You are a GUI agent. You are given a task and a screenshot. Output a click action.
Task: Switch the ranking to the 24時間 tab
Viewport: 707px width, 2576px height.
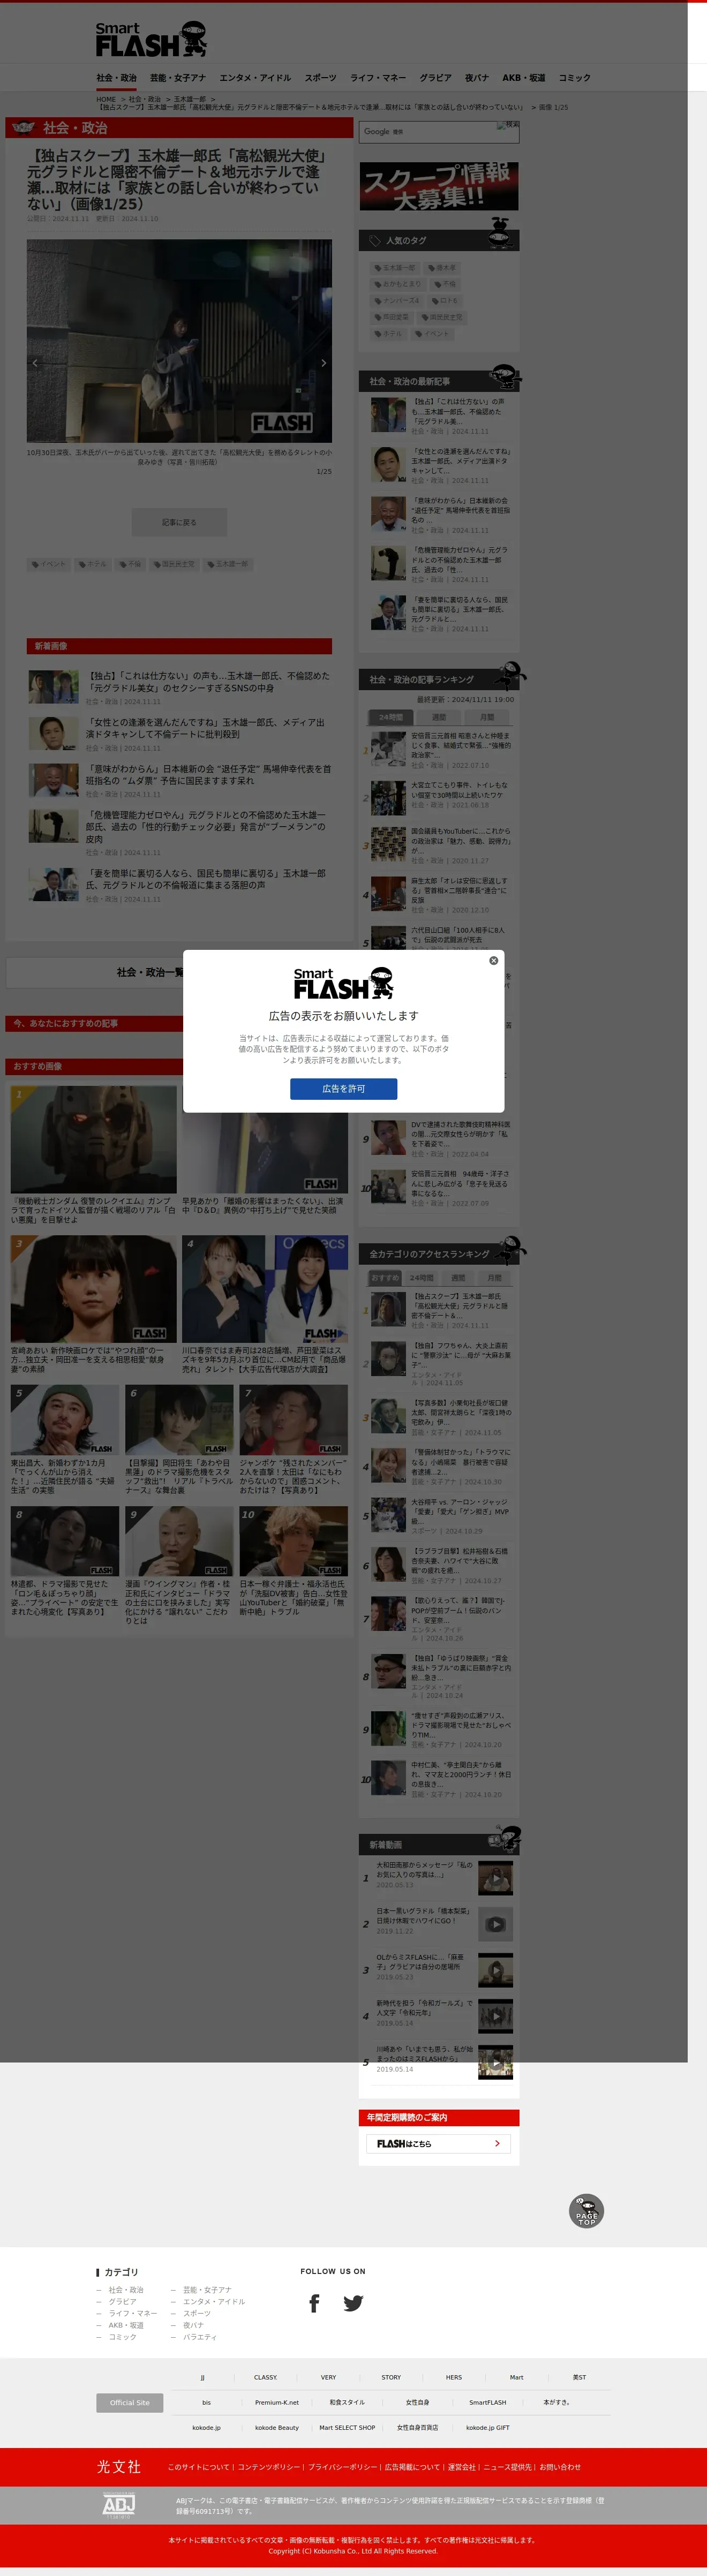390,717
